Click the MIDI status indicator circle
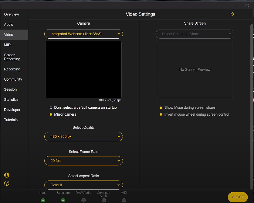The image size is (254, 203). (x=124, y=200)
